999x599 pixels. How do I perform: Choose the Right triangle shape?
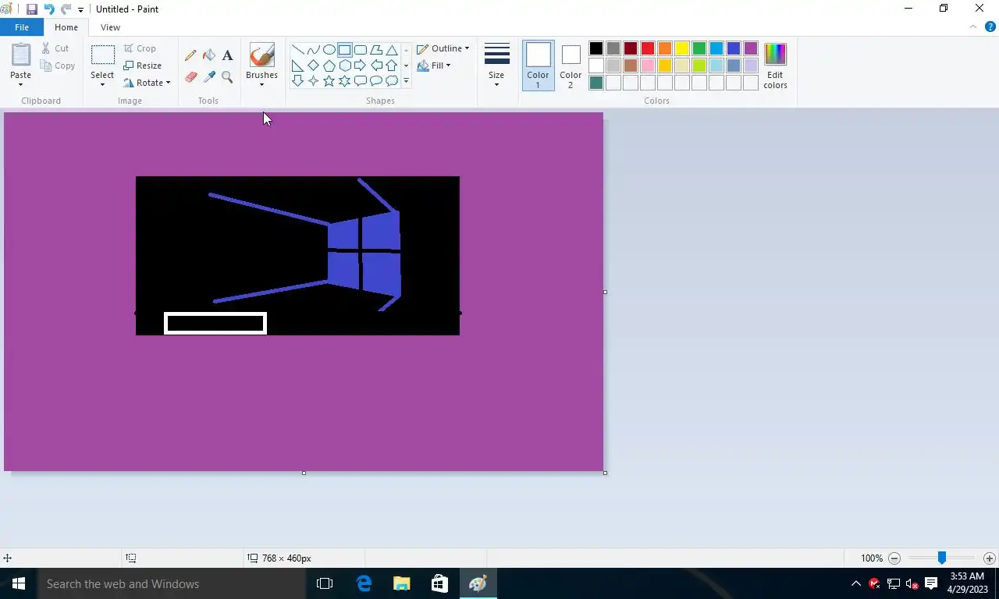click(297, 66)
